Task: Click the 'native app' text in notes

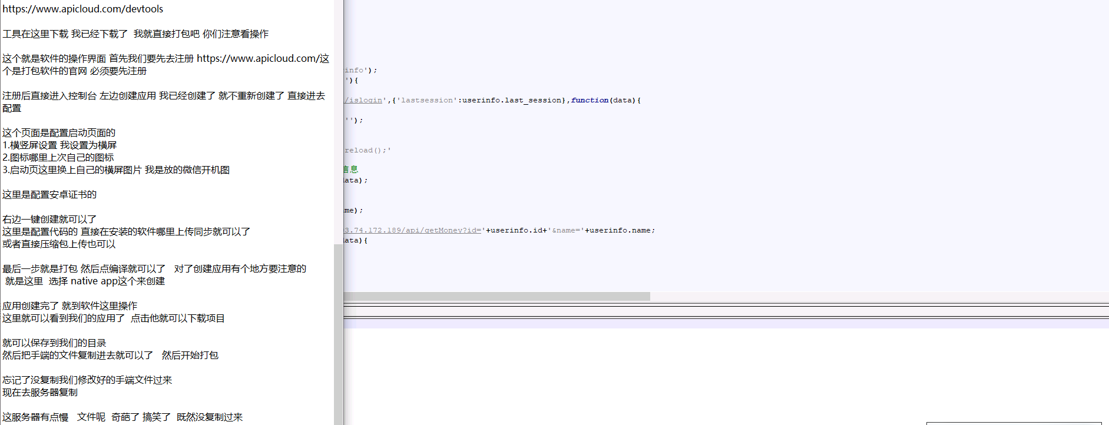Action: pos(94,281)
